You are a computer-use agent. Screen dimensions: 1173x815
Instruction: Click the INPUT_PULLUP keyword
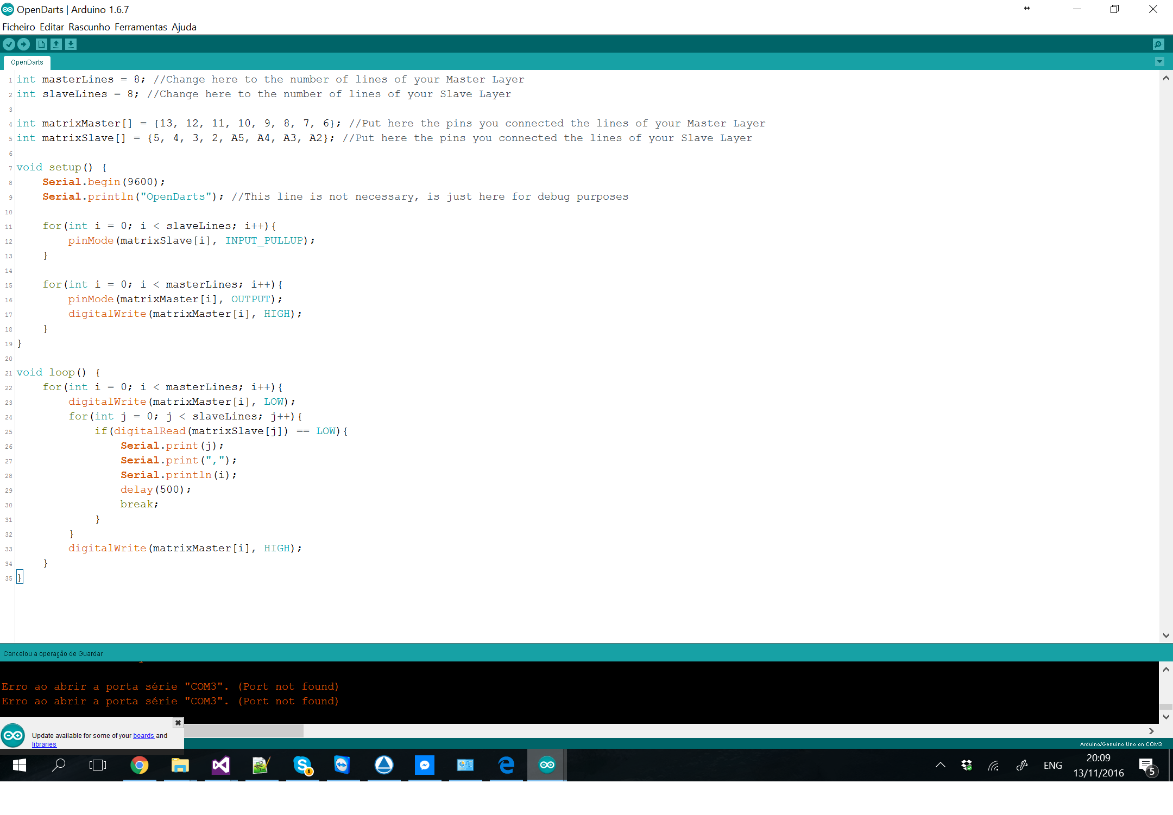[264, 240]
